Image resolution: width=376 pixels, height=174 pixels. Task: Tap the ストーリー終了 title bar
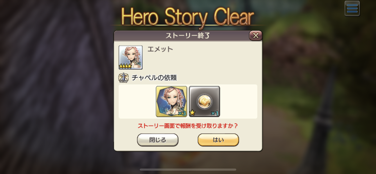click(x=187, y=36)
